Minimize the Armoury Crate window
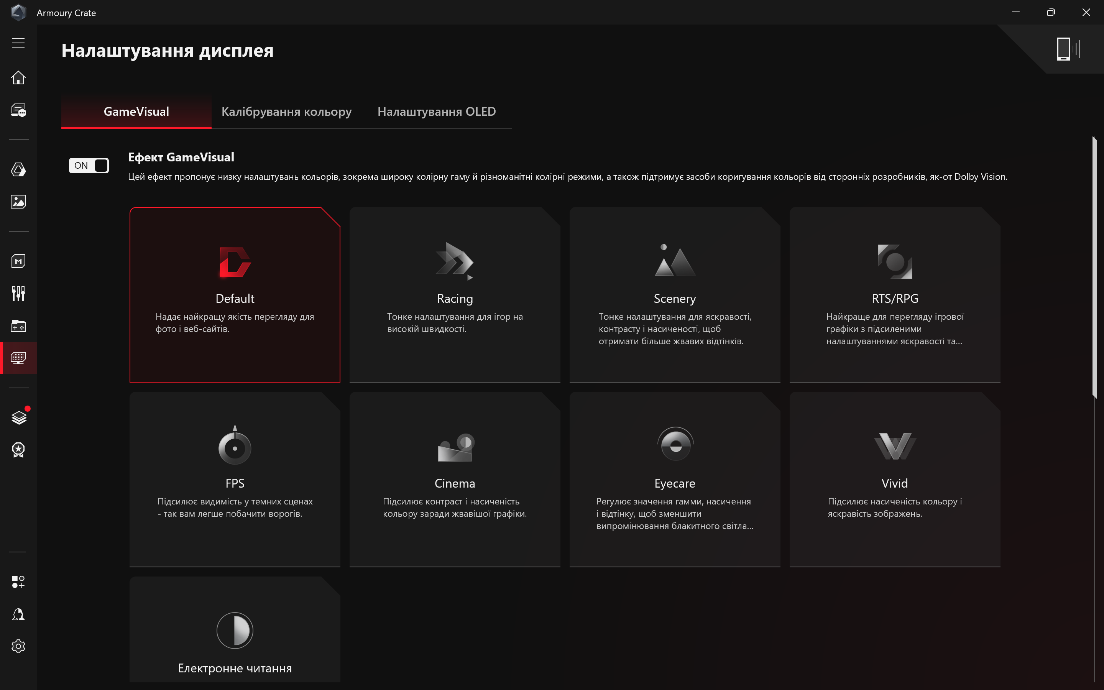 (1015, 12)
